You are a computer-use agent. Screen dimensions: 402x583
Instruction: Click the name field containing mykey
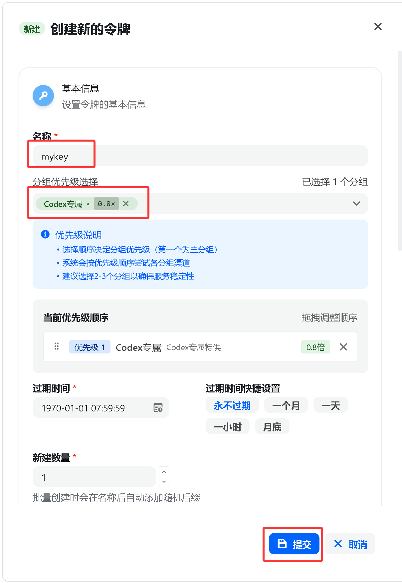click(200, 156)
